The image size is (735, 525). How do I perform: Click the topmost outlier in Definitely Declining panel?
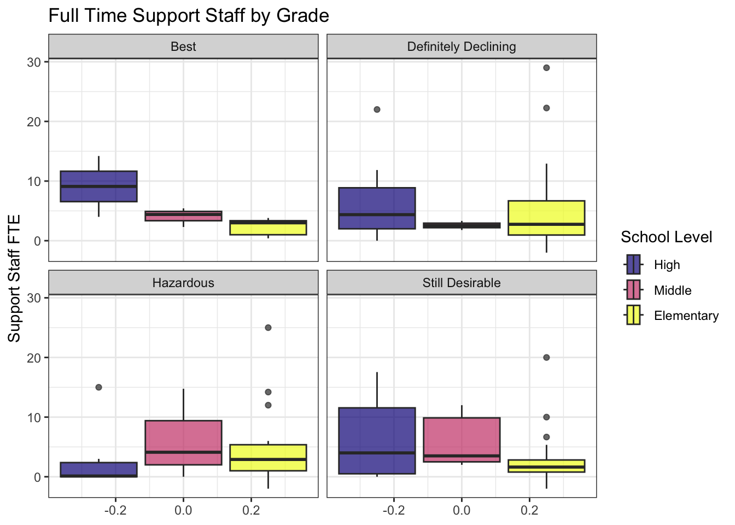pyautogui.click(x=546, y=68)
